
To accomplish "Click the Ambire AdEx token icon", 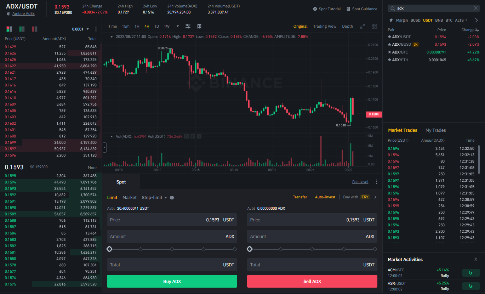I will [x=8, y=14].
